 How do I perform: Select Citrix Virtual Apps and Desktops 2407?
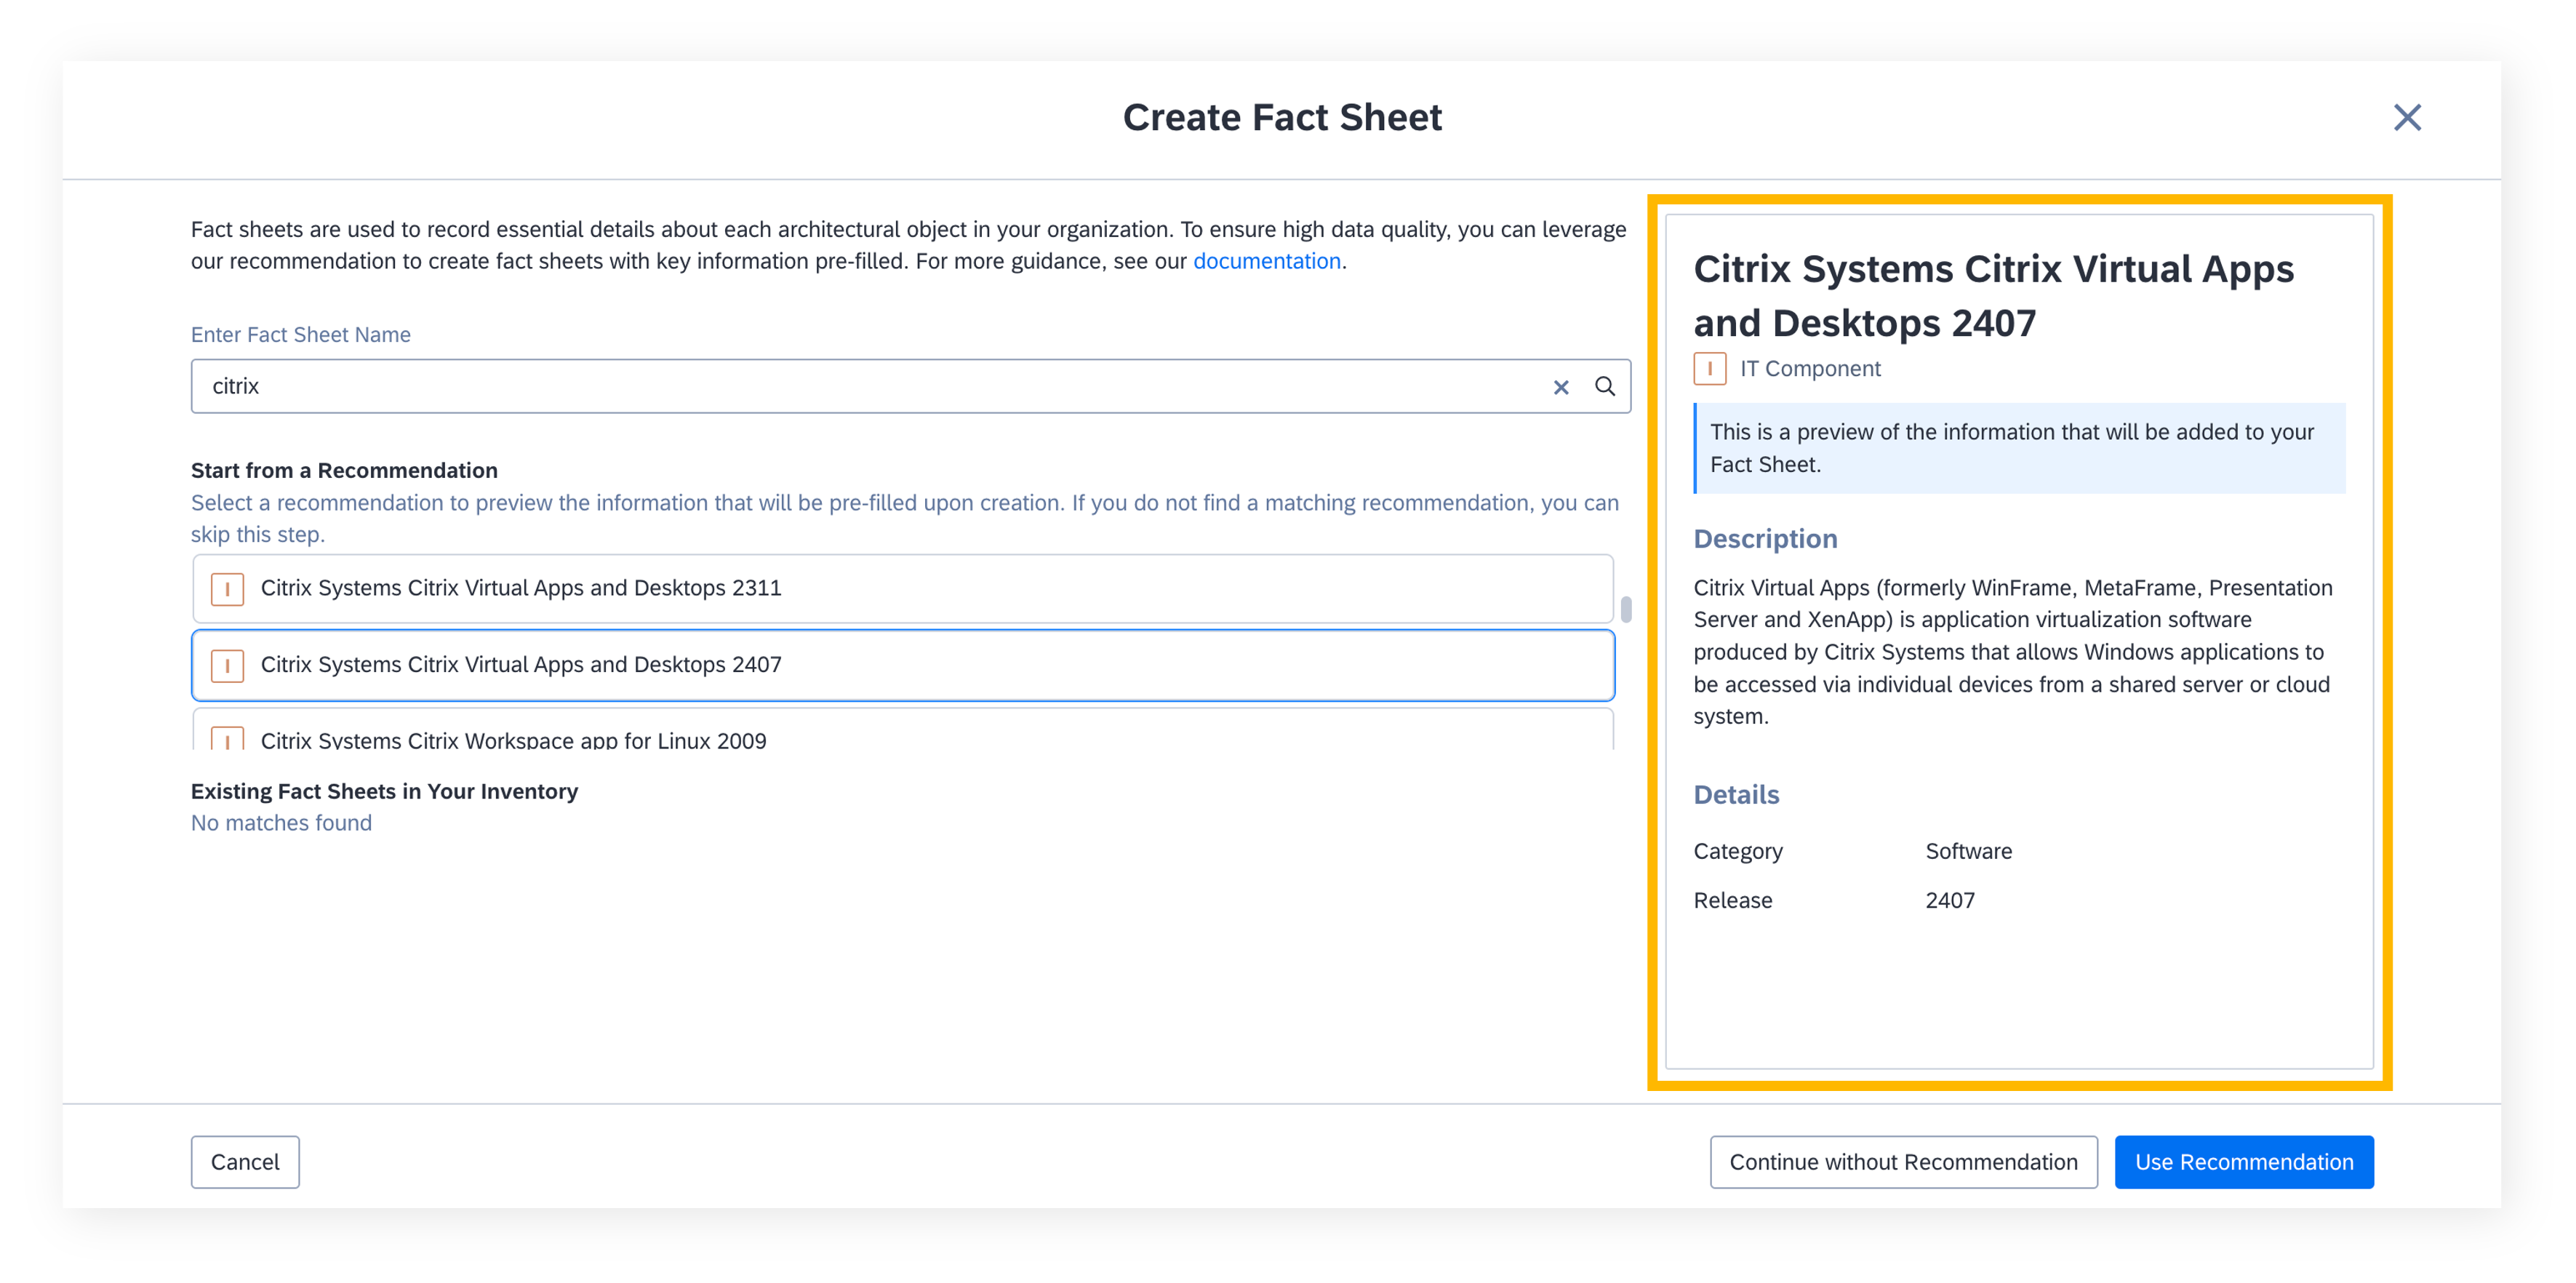(902, 665)
